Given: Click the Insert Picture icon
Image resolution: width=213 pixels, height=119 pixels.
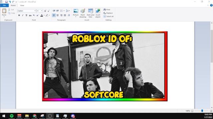Looking at the screenshot, I should [76, 11].
